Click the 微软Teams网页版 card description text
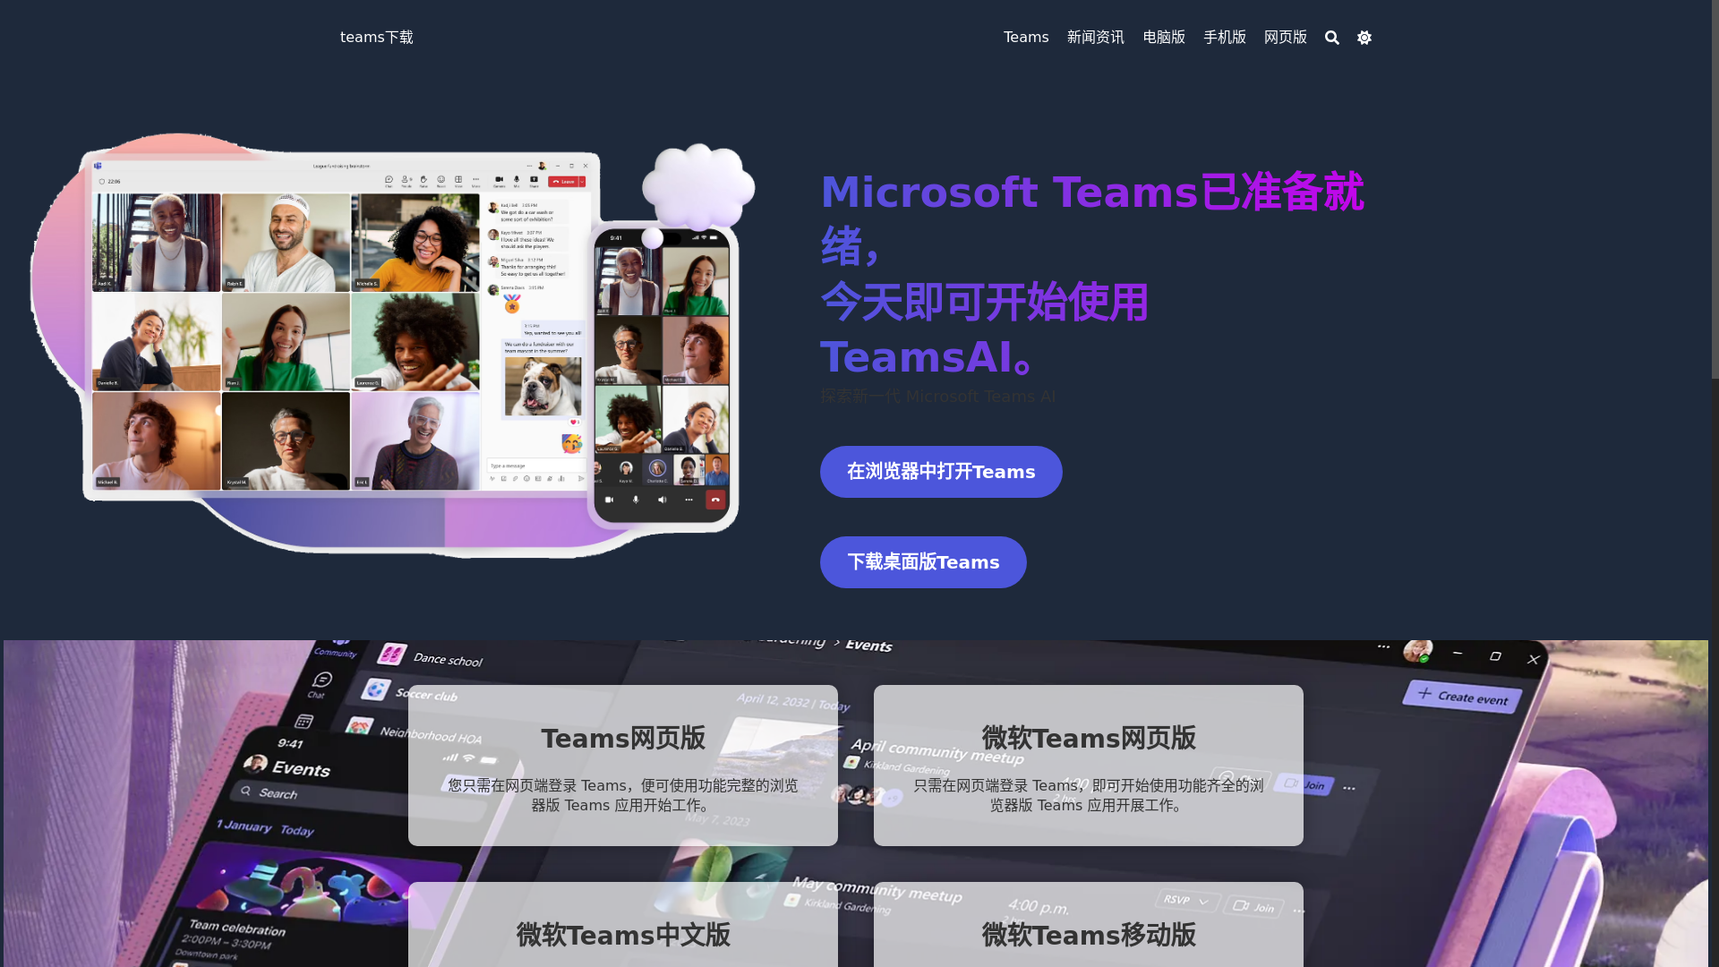This screenshot has width=1719, height=967. point(1089,795)
